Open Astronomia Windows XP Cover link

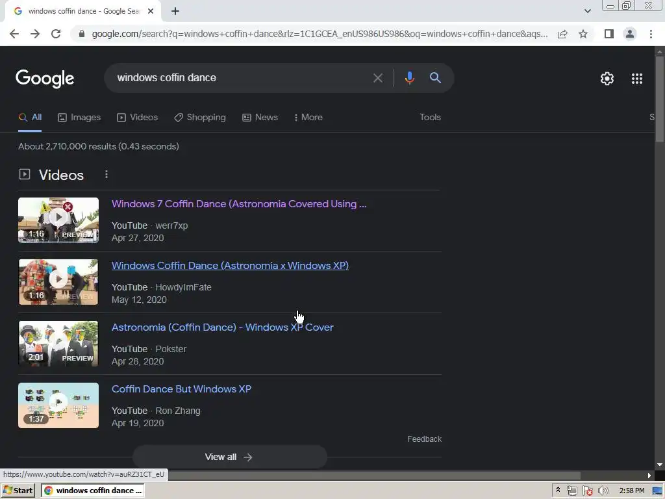pos(222,327)
